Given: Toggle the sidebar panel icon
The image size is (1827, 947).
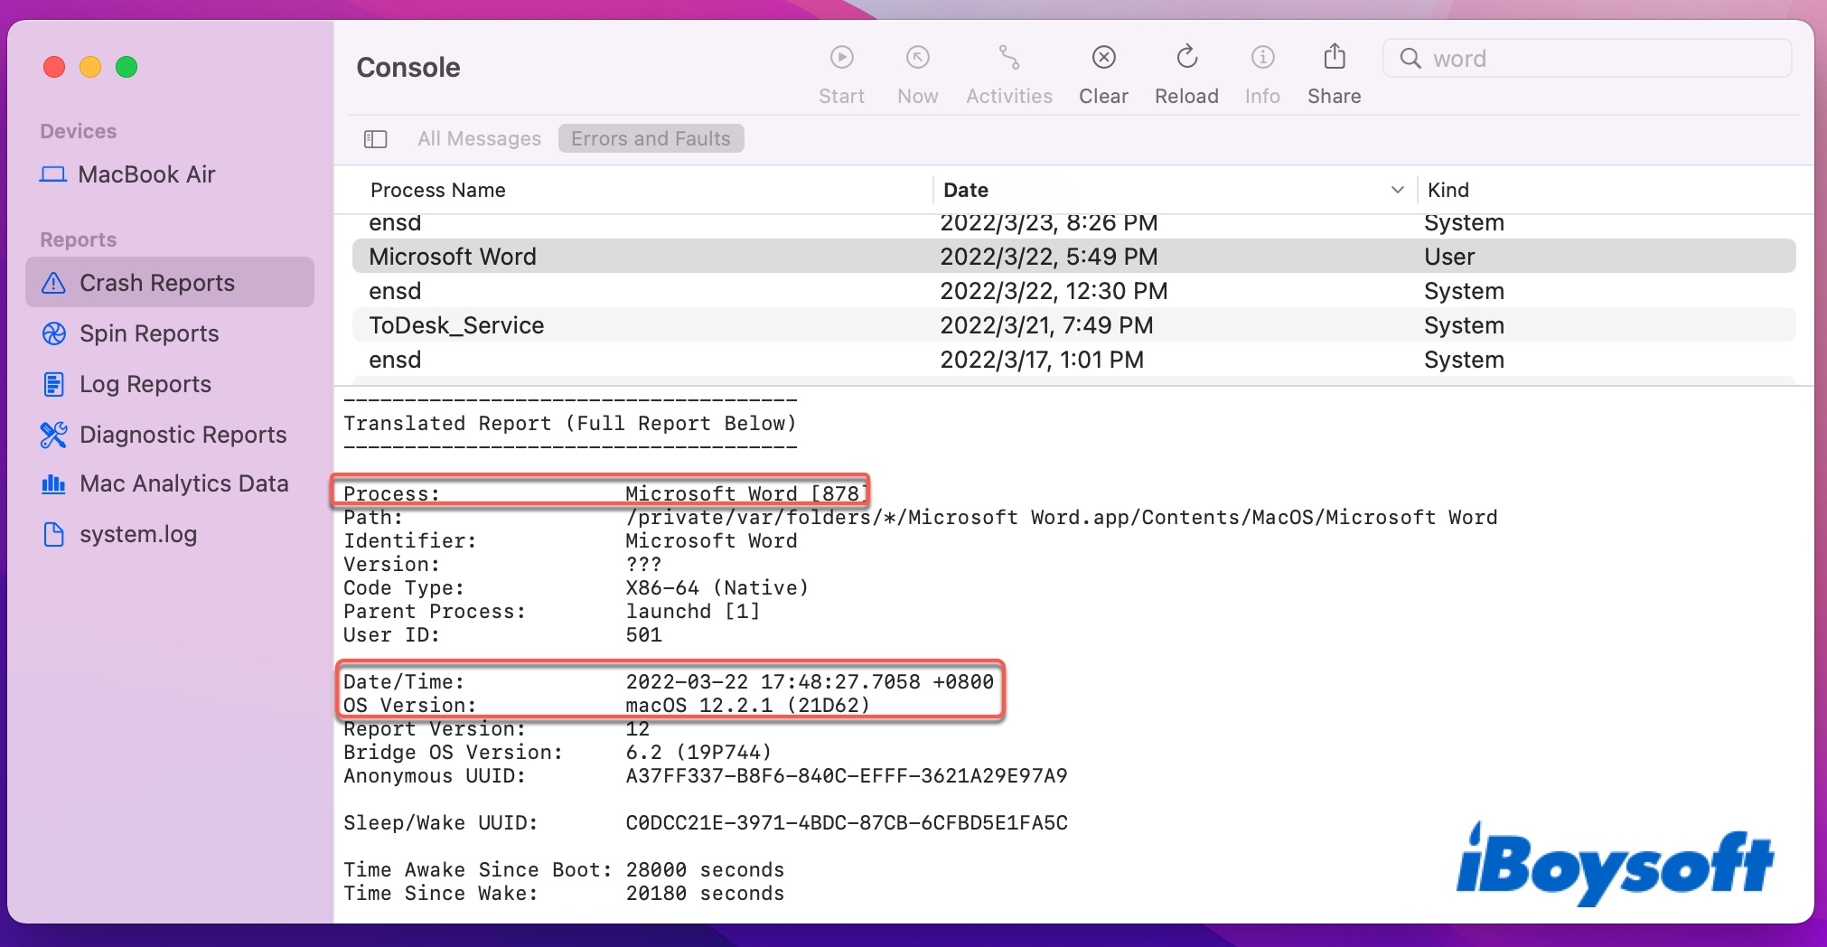Looking at the screenshot, I should (375, 139).
